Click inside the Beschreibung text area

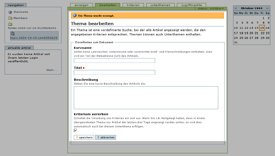(x=146, y=98)
